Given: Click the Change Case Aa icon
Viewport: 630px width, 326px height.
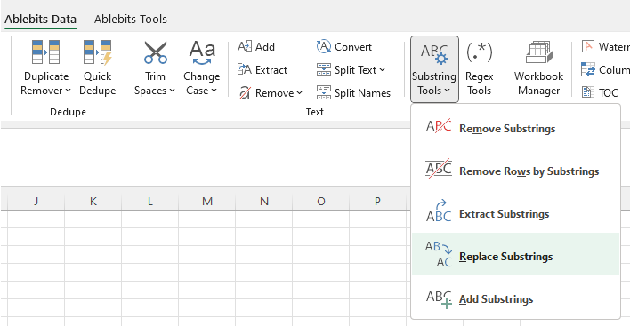Looking at the screenshot, I should click(x=202, y=52).
